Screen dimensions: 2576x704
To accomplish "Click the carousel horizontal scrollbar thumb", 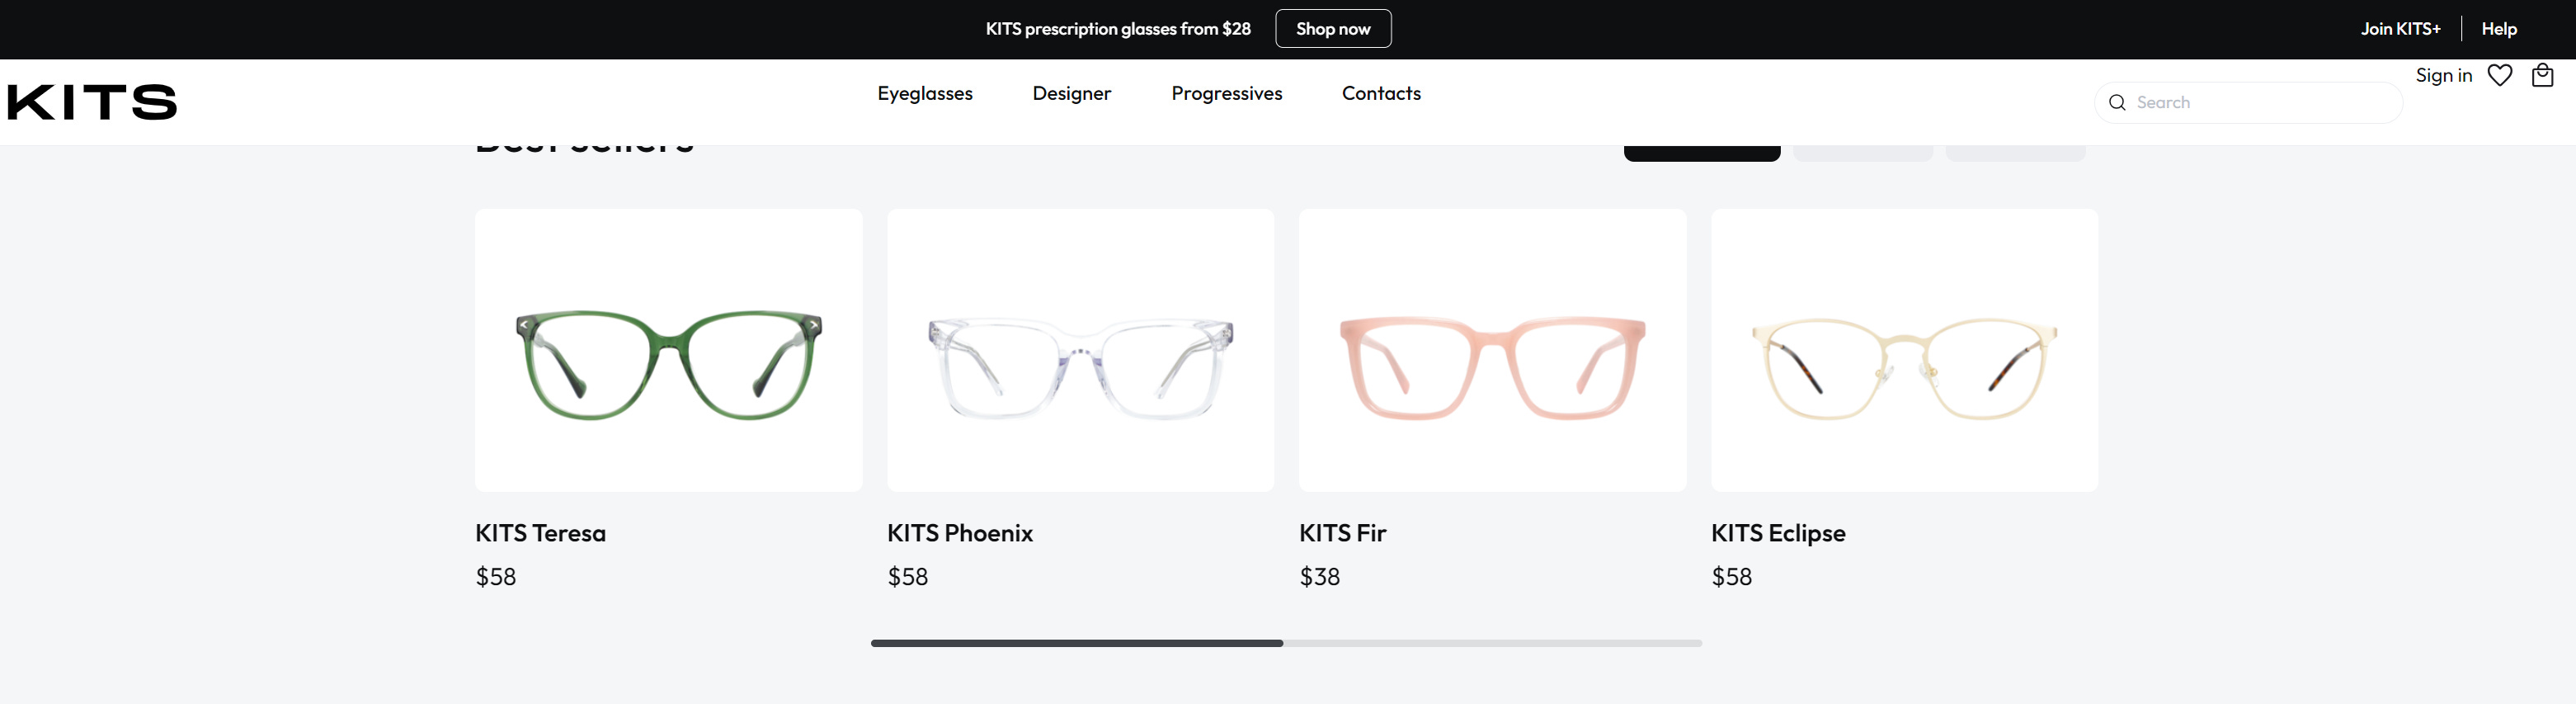I will click(1077, 643).
